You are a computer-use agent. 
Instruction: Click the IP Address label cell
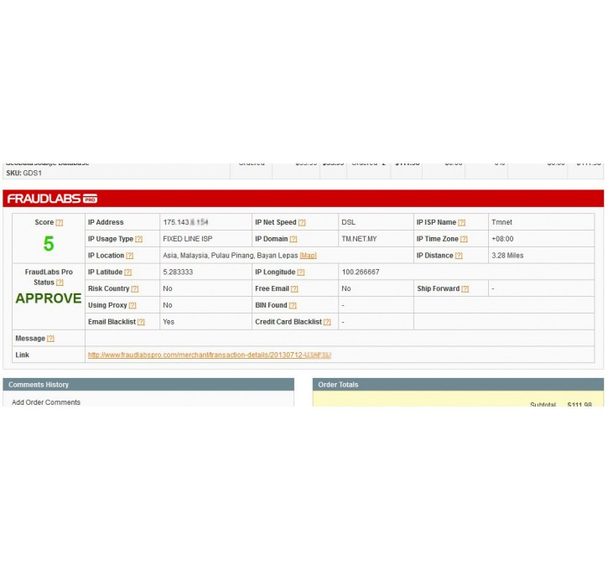122,222
